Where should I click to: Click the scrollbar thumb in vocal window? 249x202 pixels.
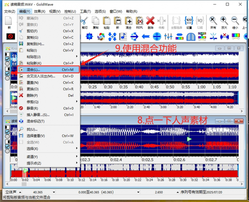point(24,184)
